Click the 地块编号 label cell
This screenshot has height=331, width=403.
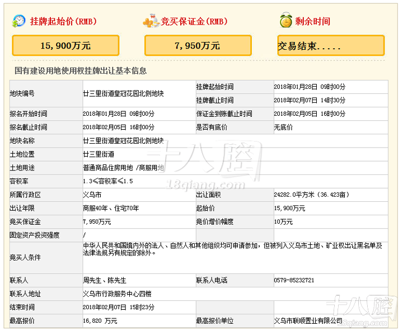(x=46, y=93)
